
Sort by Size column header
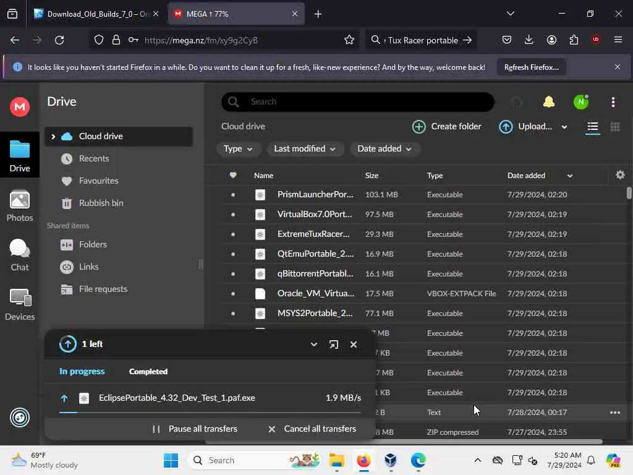tap(372, 176)
